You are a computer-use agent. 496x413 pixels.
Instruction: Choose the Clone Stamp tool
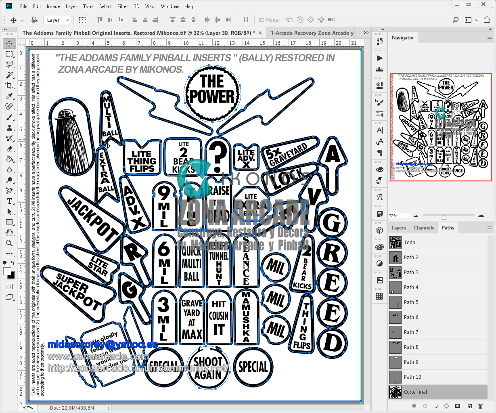[x=9, y=128]
